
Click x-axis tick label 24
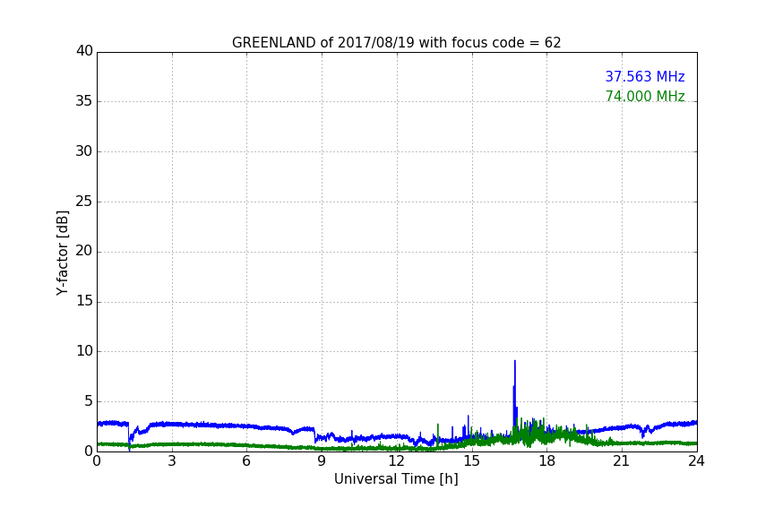pos(696,461)
